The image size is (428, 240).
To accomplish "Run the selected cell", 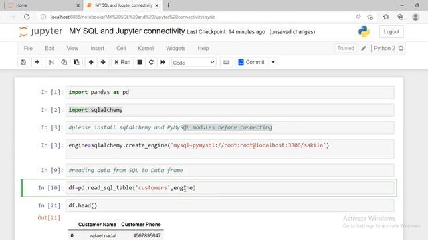I will pos(122,62).
